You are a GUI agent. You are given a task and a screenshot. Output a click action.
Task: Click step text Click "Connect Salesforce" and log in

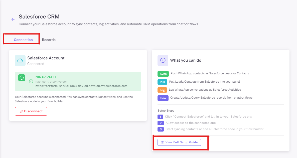click(208, 117)
